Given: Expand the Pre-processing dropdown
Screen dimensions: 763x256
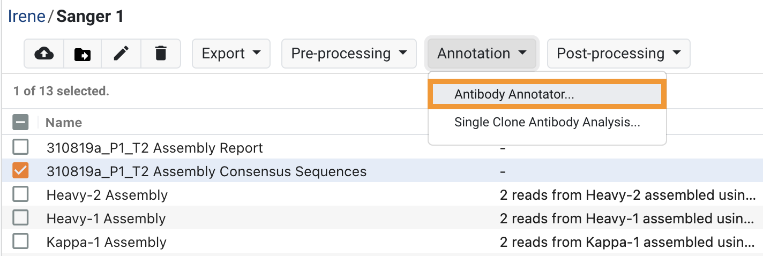Looking at the screenshot, I should 349,54.
